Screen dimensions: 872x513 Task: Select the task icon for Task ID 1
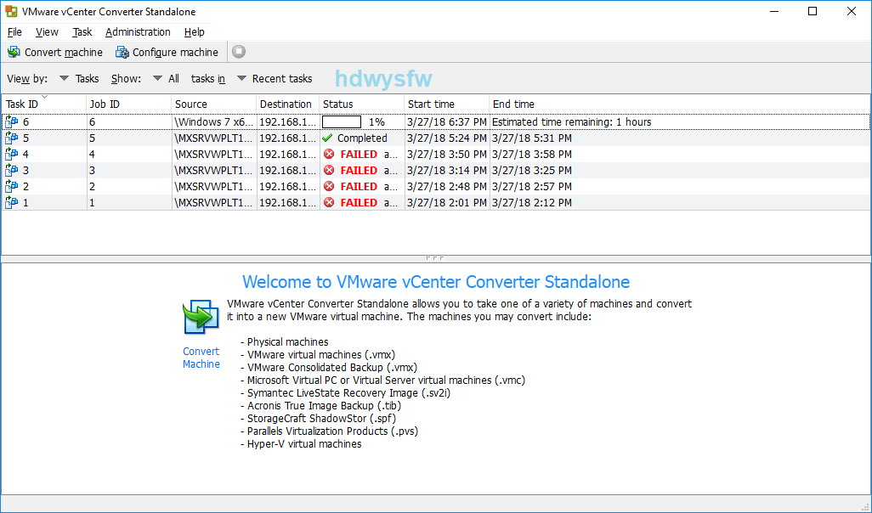coord(12,202)
